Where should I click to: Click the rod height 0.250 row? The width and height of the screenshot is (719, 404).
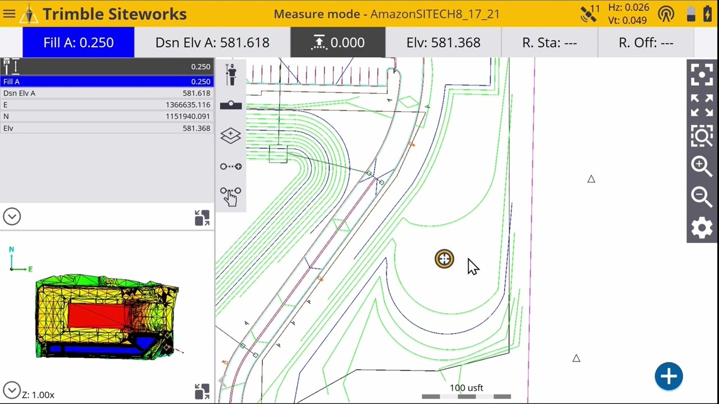tap(107, 67)
